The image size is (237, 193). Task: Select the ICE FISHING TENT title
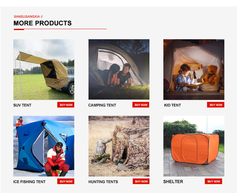click(29, 182)
